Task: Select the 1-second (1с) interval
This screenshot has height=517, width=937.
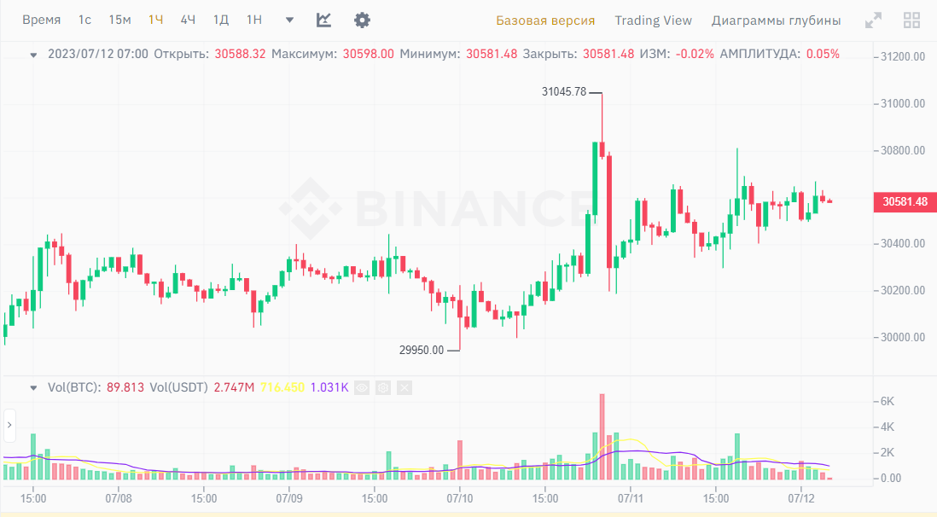Action: coord(84,20)
